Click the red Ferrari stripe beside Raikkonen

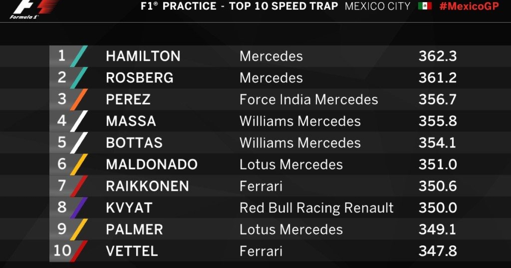click(x=79, y=186)
